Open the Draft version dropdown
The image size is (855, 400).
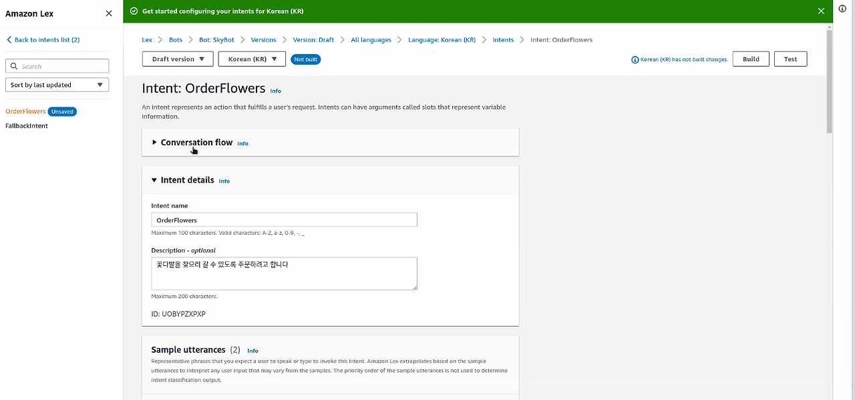point(178,59)
